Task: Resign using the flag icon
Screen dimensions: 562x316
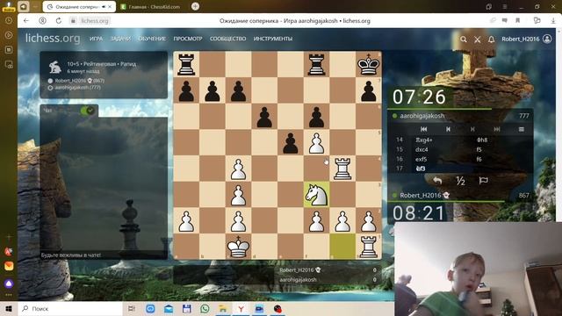Action: point(484,181)
